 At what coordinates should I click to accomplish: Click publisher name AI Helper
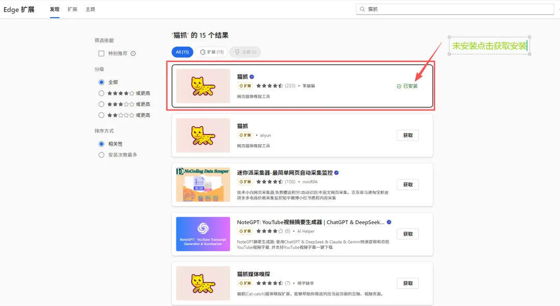pyautogui.click(x=306, y=231)
